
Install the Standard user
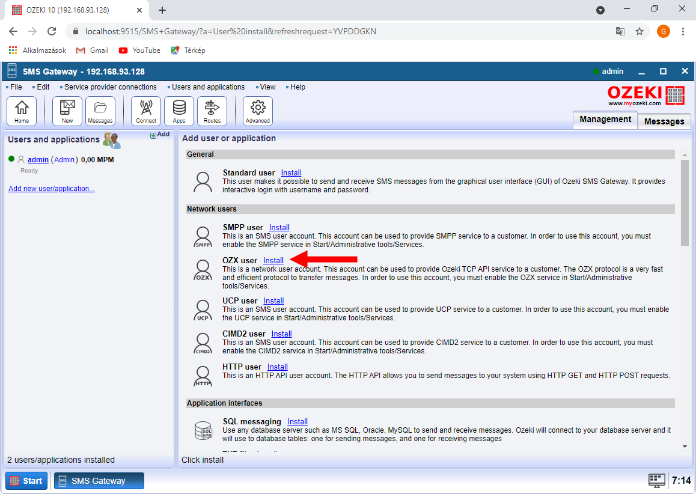(291, 172)
